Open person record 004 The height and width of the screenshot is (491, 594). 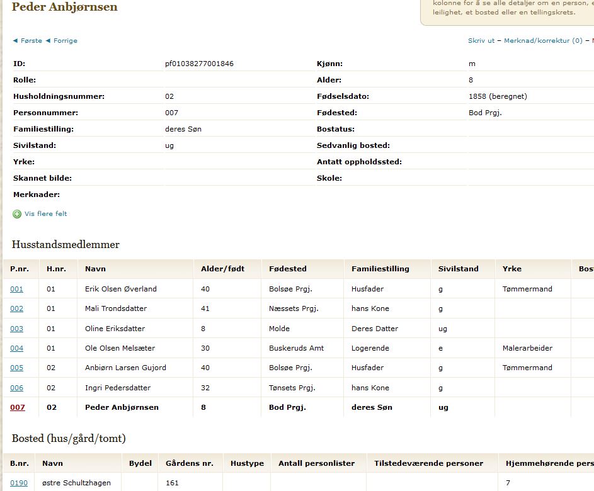(x=16, y=348)
